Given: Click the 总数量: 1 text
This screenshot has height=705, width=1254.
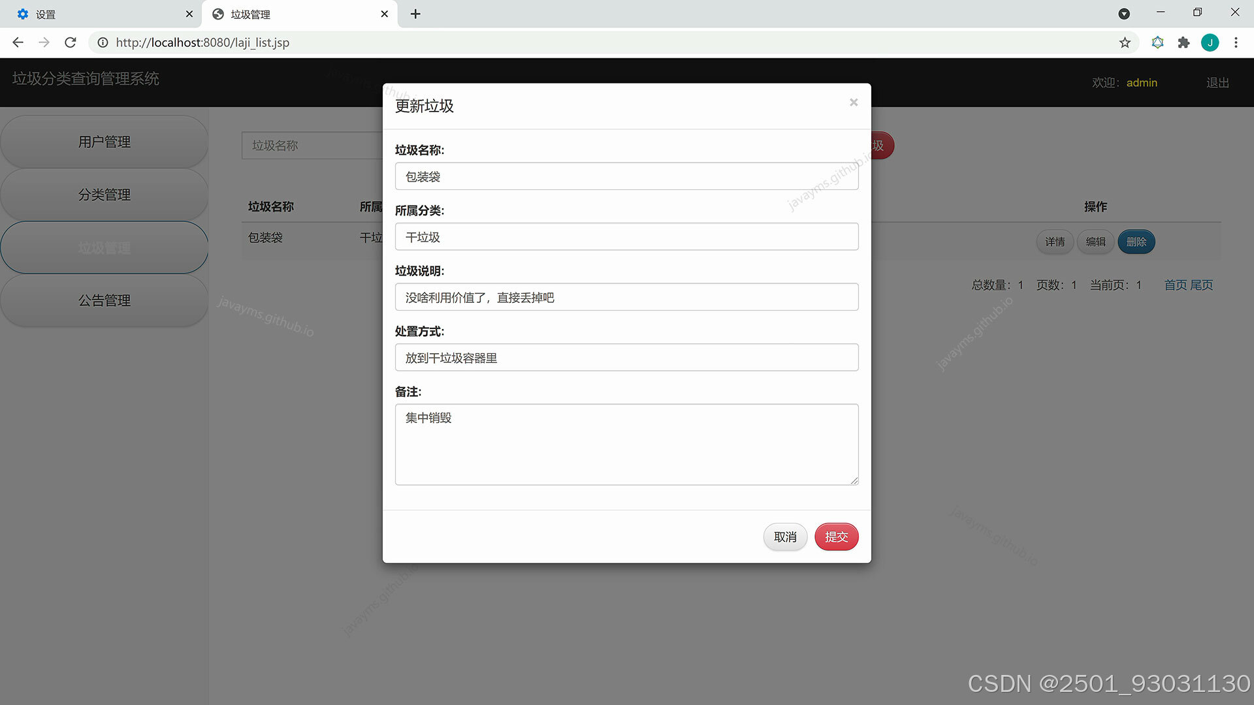Looking at the screenshot, I should tap(997, 285).
